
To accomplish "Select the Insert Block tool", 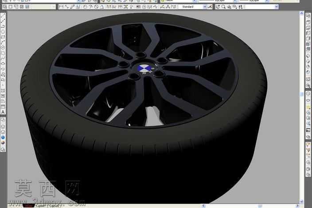I will pyautogui.click(x=3, y=75).
